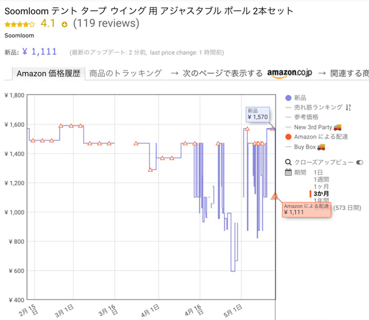Click the rating dropdown arrow icon
The image size is (369, 320).
64,24
